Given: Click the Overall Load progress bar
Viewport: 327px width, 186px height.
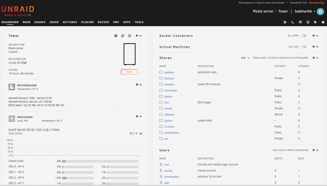Looking at the screenshot, I should coord(100,161).
